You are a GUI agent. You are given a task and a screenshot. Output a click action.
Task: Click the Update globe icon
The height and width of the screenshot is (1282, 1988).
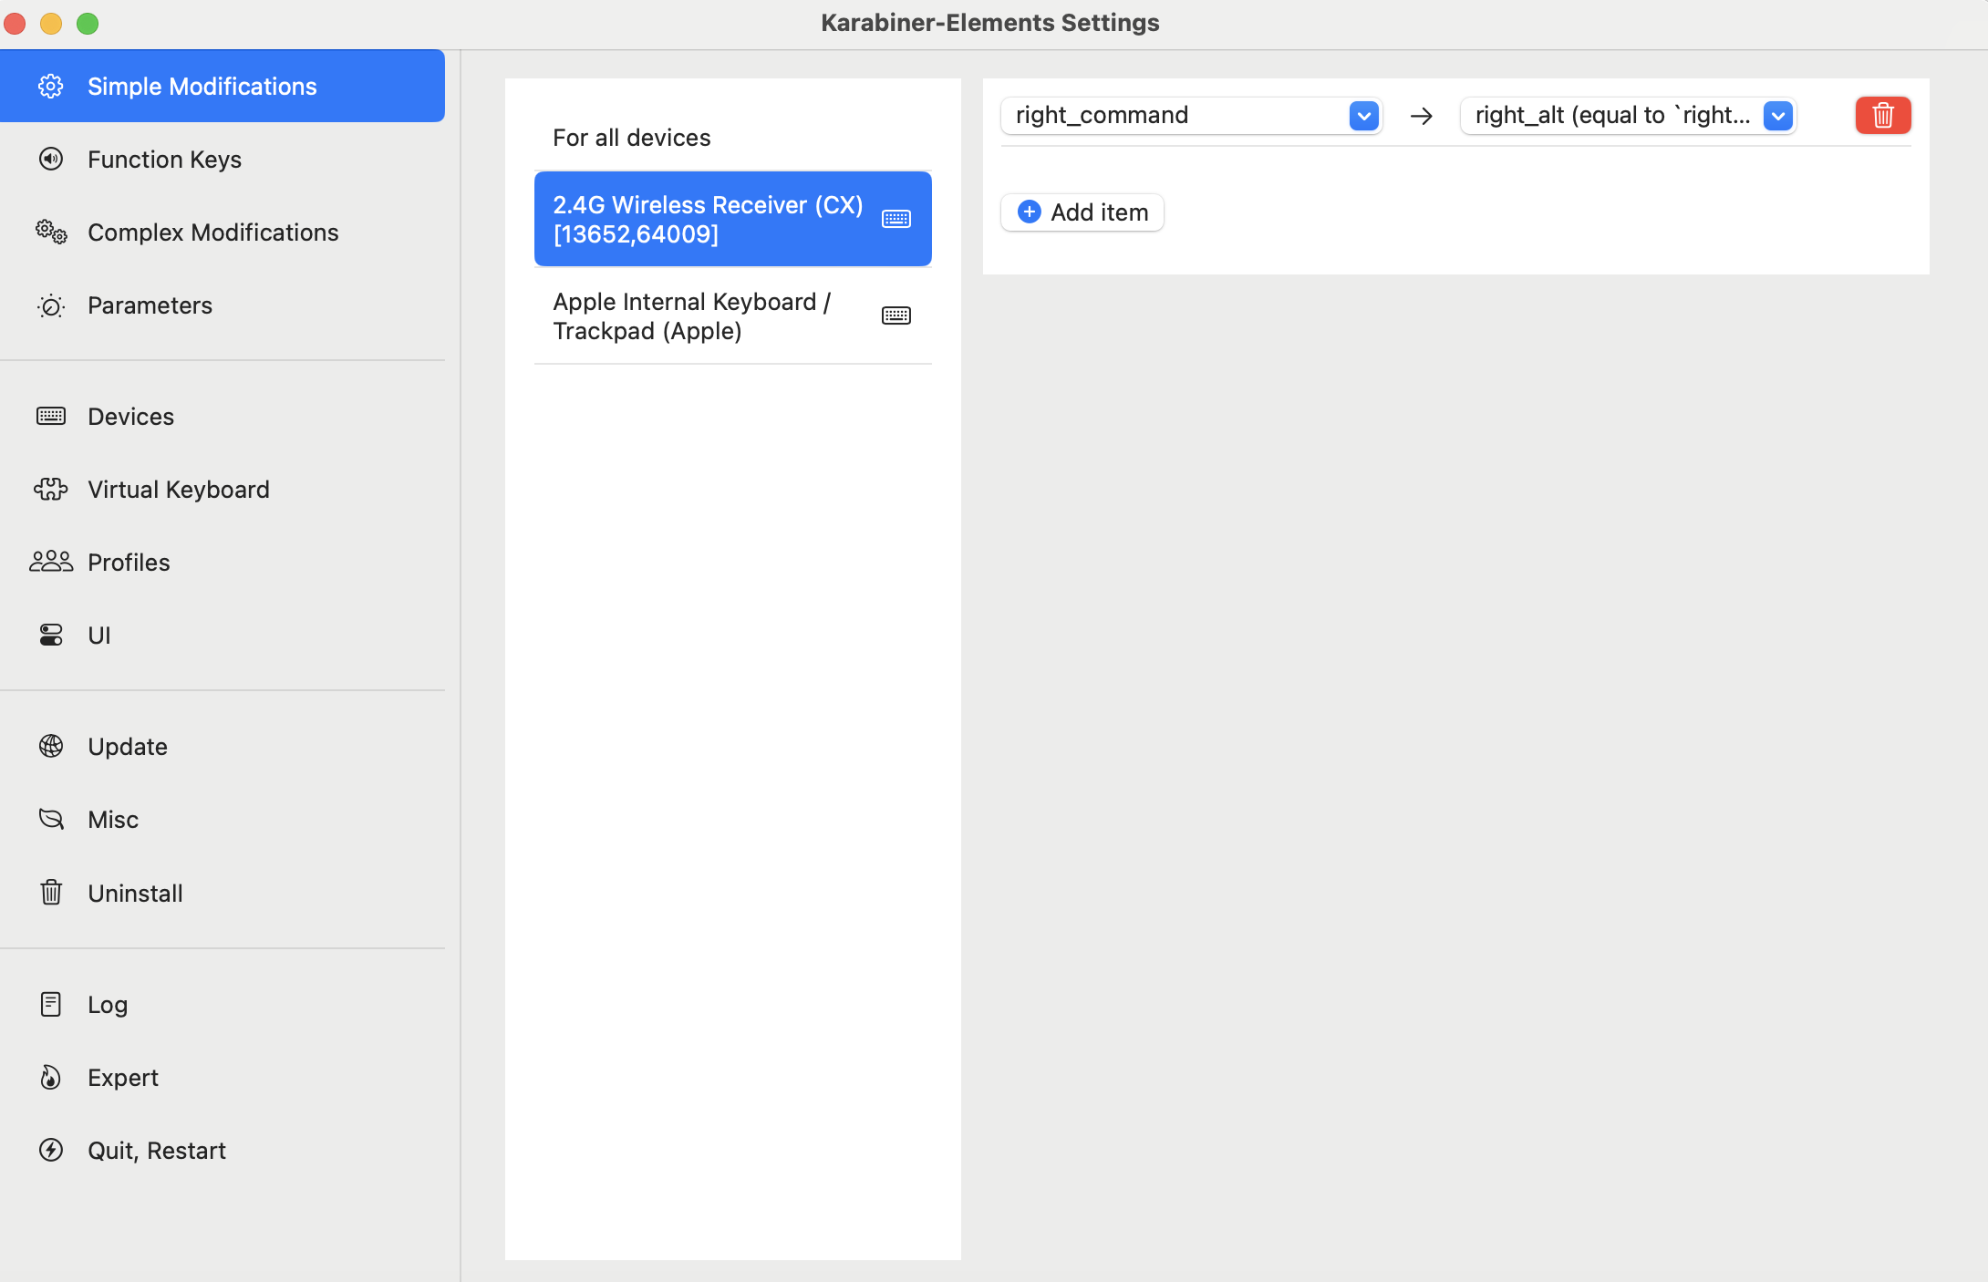[x=51, y=747]
